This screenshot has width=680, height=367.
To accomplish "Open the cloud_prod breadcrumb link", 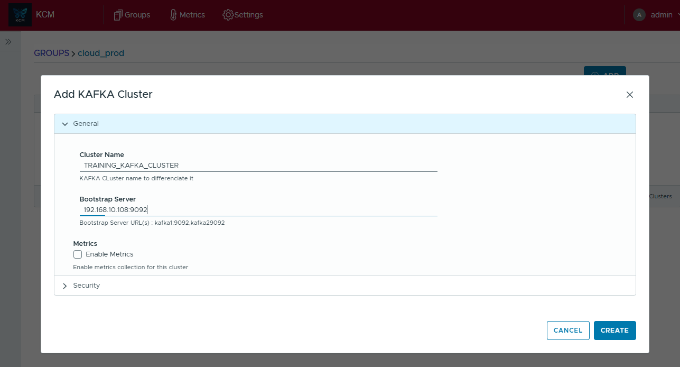I will (101, 53).
